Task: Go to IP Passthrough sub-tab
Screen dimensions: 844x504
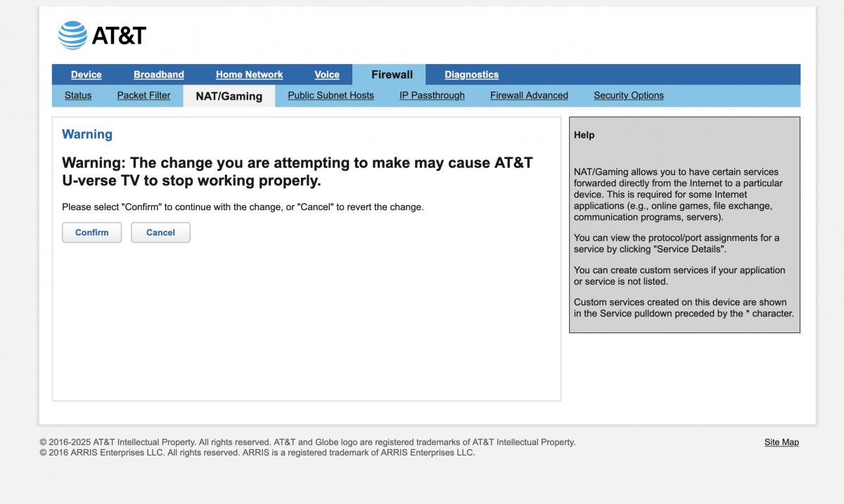Action: tap(432, 96)
